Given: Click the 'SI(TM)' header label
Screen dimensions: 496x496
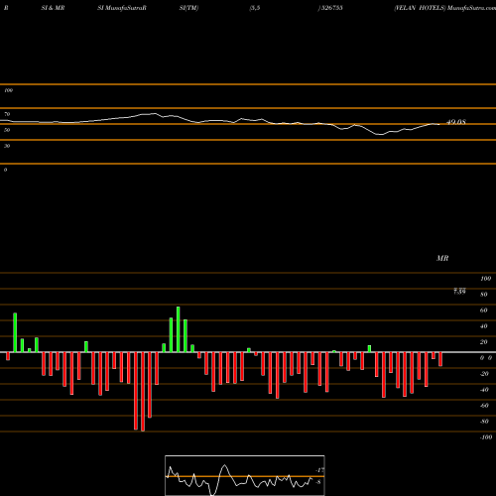Looking at the screenshot, I should pos(188,8).
